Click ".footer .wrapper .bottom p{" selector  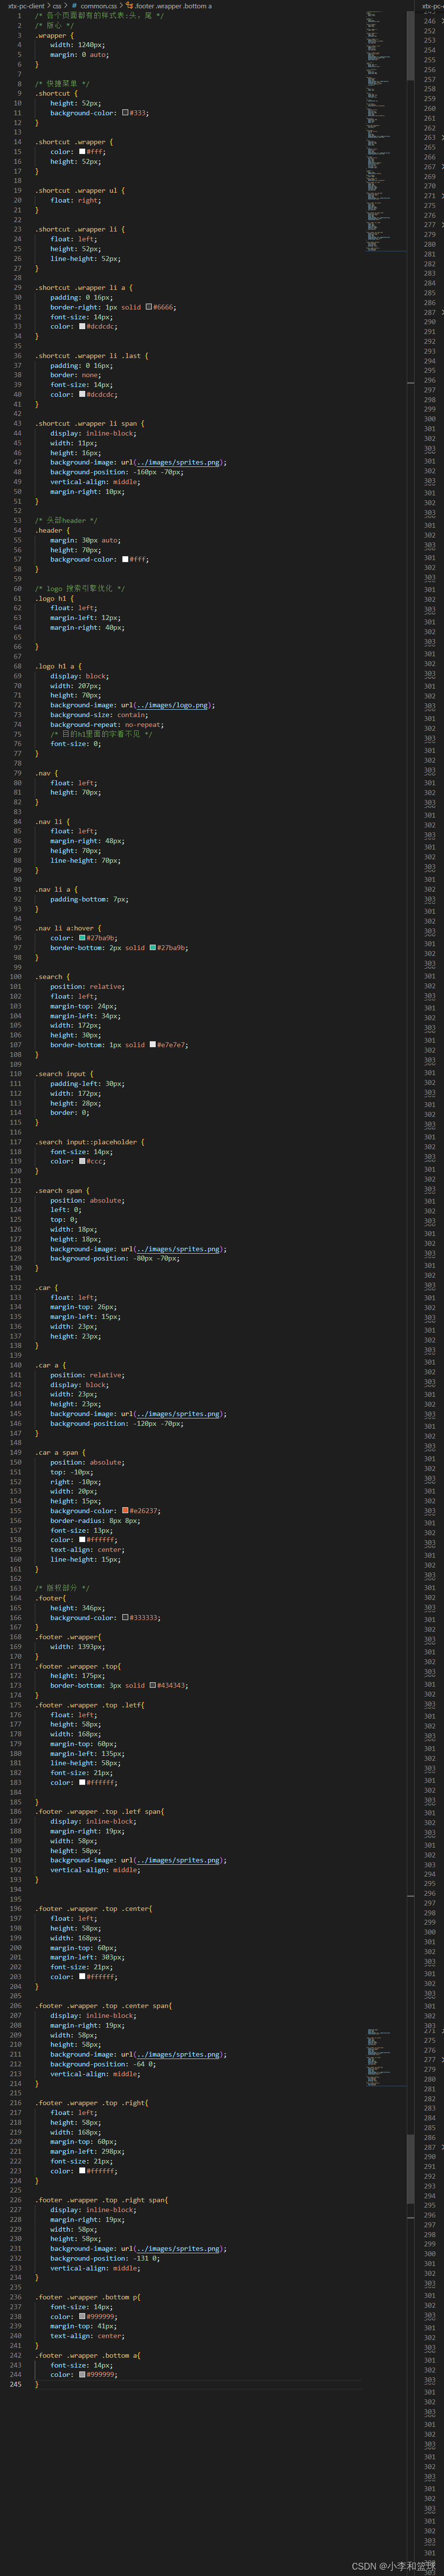coord(88,2297)
